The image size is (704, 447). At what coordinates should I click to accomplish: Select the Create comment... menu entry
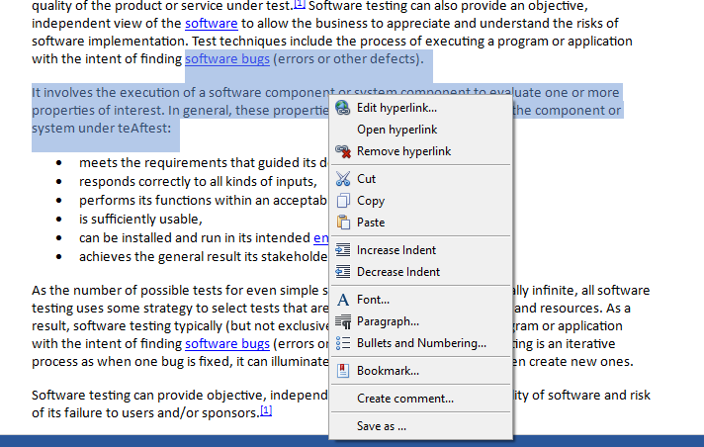coord(404,399)
